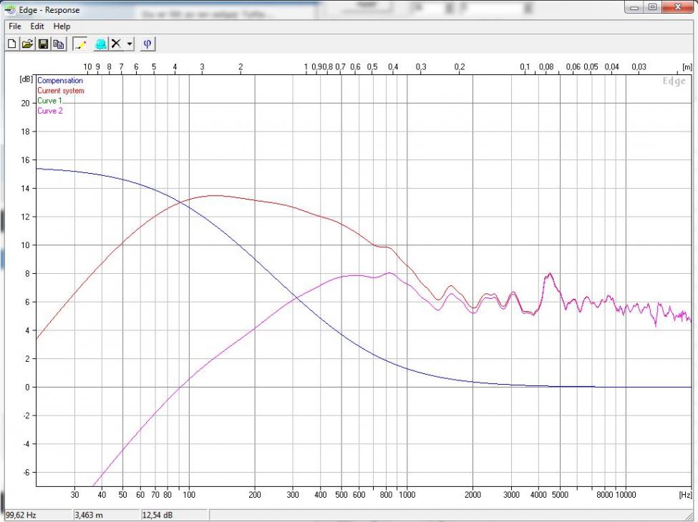Viewport: 698px width, 522px height.
Task: Select the Curve 1 legend entry
Action: click(x=49, y=101)
